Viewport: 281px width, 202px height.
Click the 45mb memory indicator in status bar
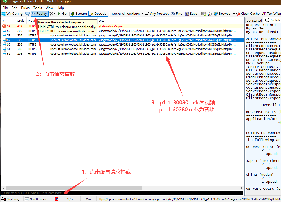89,199
